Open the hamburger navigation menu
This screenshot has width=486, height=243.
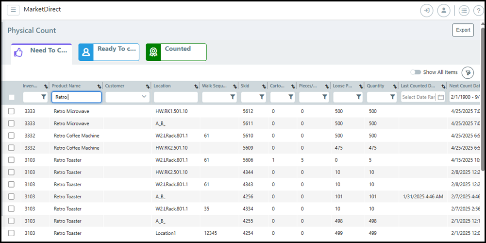coord(13,10)
